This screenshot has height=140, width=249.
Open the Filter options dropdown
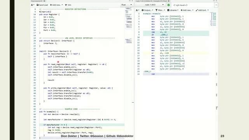pos(160,10)
